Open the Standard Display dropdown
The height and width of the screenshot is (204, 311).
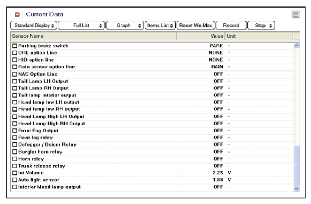[34, 25]
